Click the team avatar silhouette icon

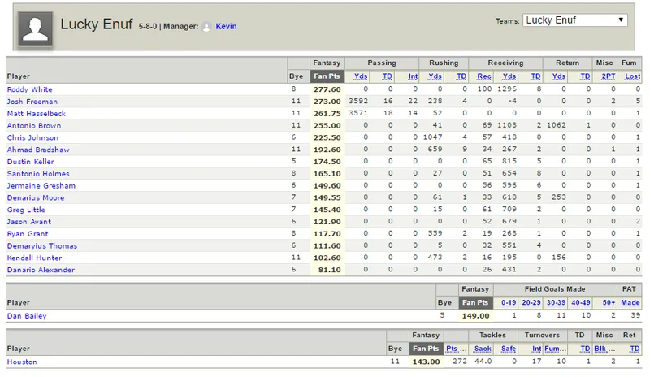(x=35, y=28)
